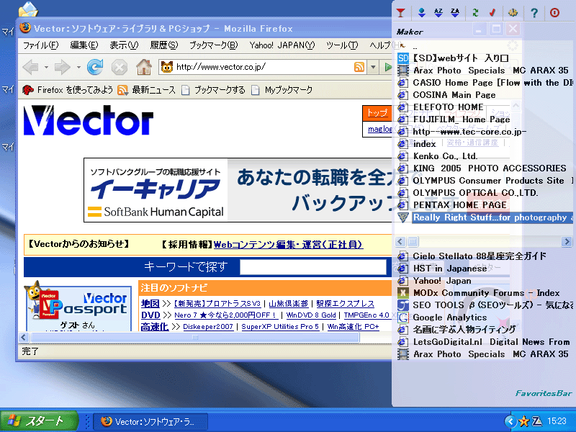Open the ツール(T) menu
576x432 pixels.
[x=342, y=45]
